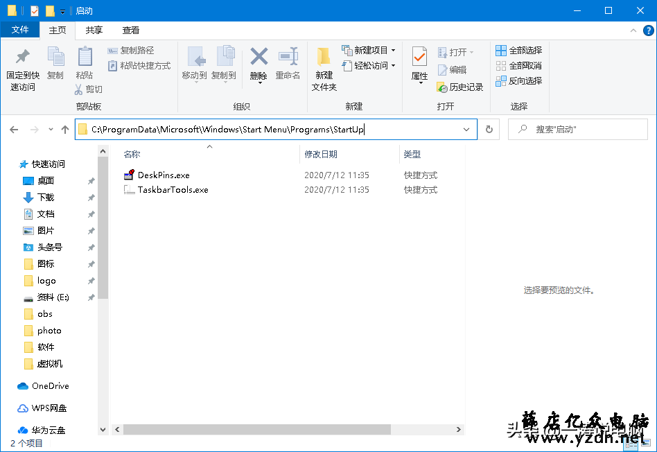
Task: Open Easy access (轻松访问) dropdown
Action: click(369, 66)
